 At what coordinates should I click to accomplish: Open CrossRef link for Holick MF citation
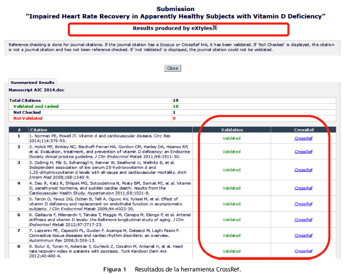303,152
